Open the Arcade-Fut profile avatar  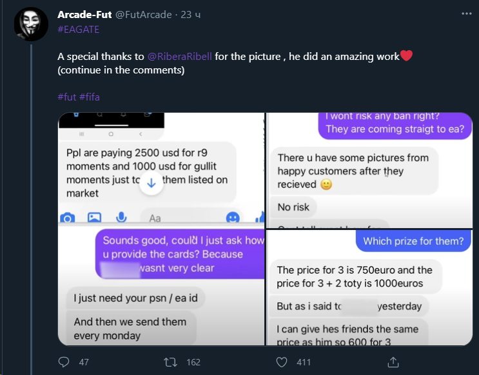click(x=31, y=24)
